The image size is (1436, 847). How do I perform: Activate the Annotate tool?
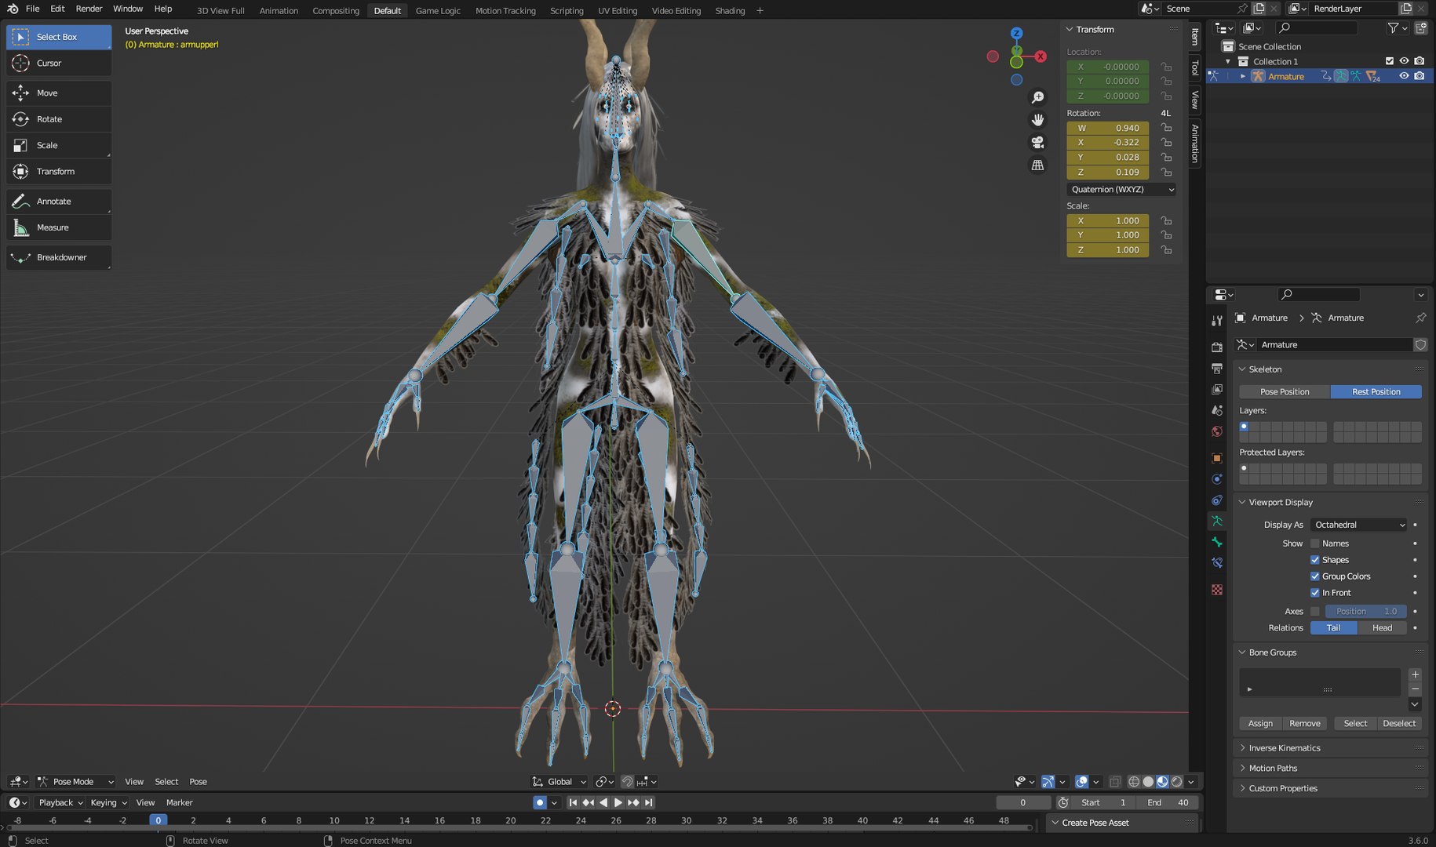coord(59,202)
